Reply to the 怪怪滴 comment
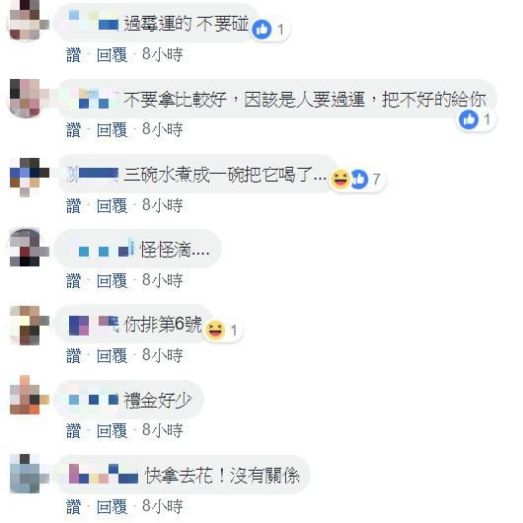The width and height of the screenshot is (523, 523). coord(112,280)
